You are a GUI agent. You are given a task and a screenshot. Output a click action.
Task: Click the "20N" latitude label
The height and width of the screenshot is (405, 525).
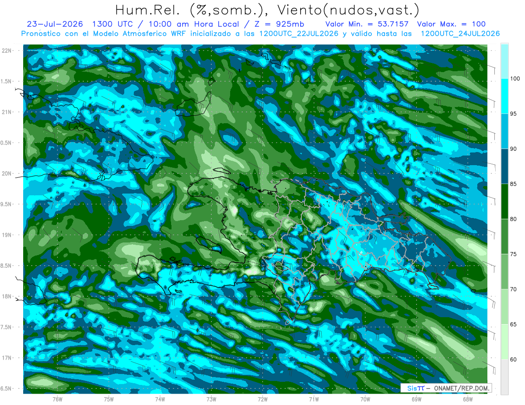pyautogui.click(x=7, y=173)
